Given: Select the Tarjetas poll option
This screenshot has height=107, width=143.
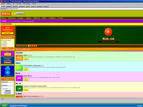Looking at the screenshot, I should click(2, 45).
